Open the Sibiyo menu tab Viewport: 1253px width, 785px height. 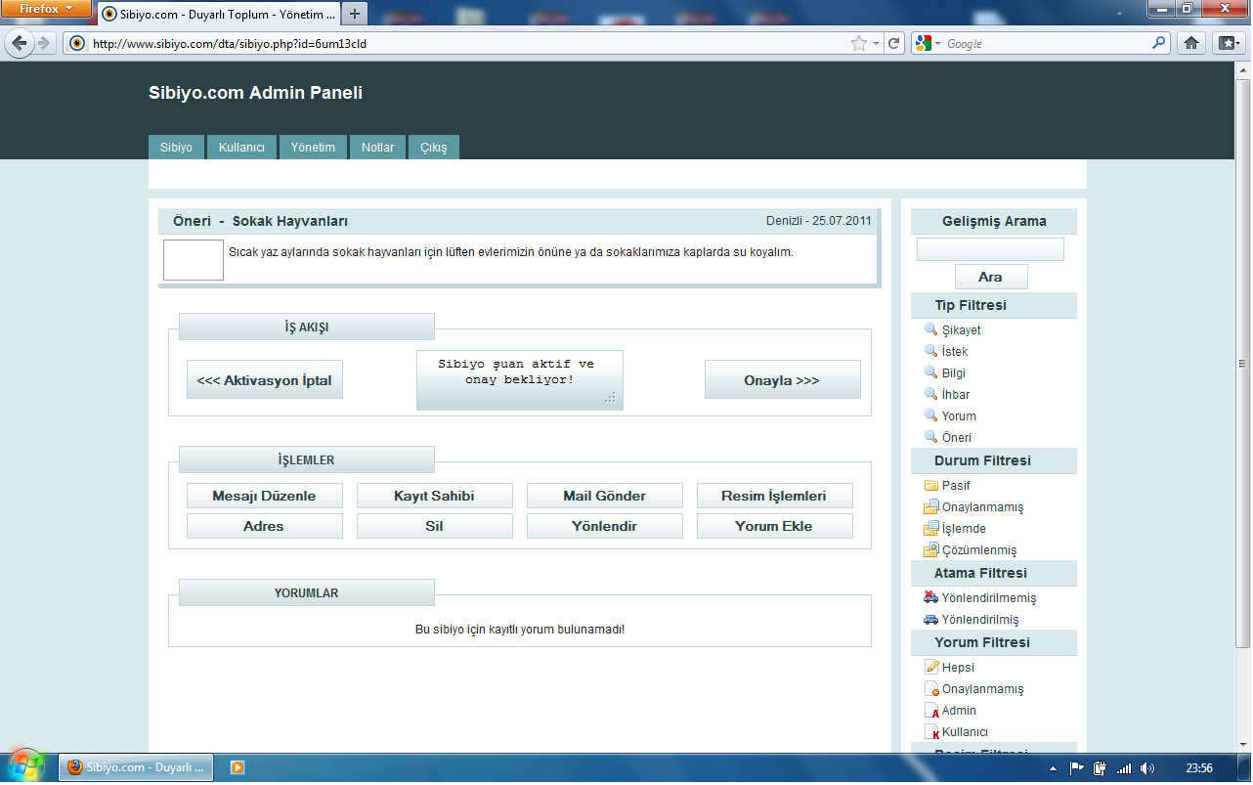click(x=177, y=148)
